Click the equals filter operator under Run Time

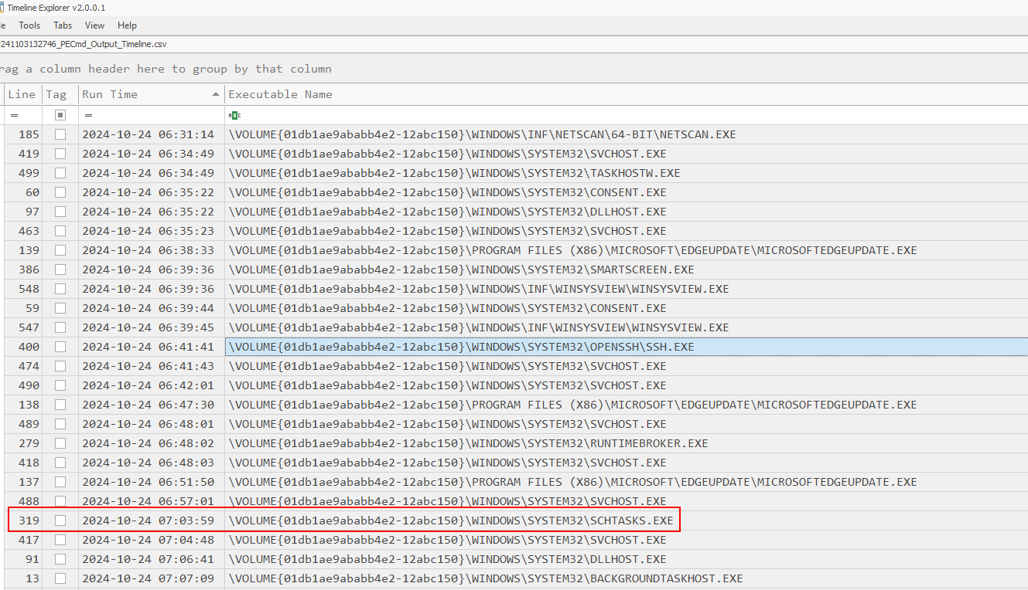89,115
